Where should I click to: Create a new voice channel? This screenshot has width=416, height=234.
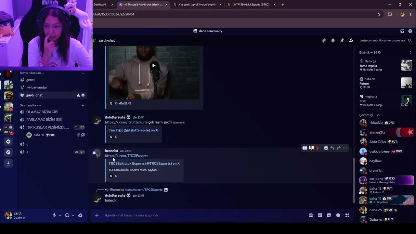coord(83,105)
